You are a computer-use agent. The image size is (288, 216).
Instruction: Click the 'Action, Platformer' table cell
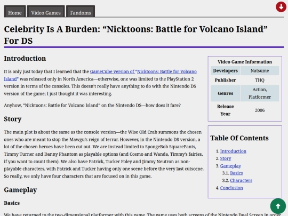pos(260,93)
